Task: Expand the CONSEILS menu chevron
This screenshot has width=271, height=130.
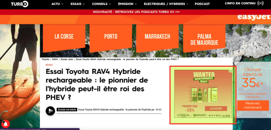Action: 110,4
